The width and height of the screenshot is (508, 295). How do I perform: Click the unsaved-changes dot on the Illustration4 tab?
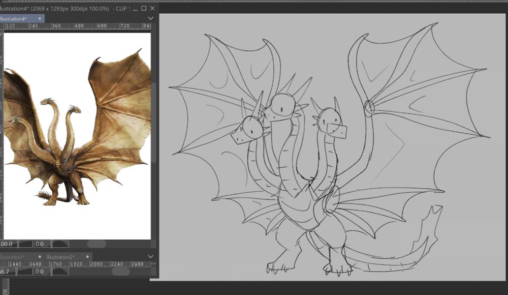coord(40,18)
